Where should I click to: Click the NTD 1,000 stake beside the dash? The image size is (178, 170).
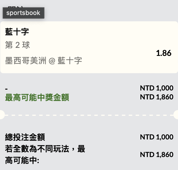(156, 88)
